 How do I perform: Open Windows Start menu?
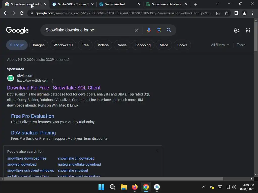101,187
